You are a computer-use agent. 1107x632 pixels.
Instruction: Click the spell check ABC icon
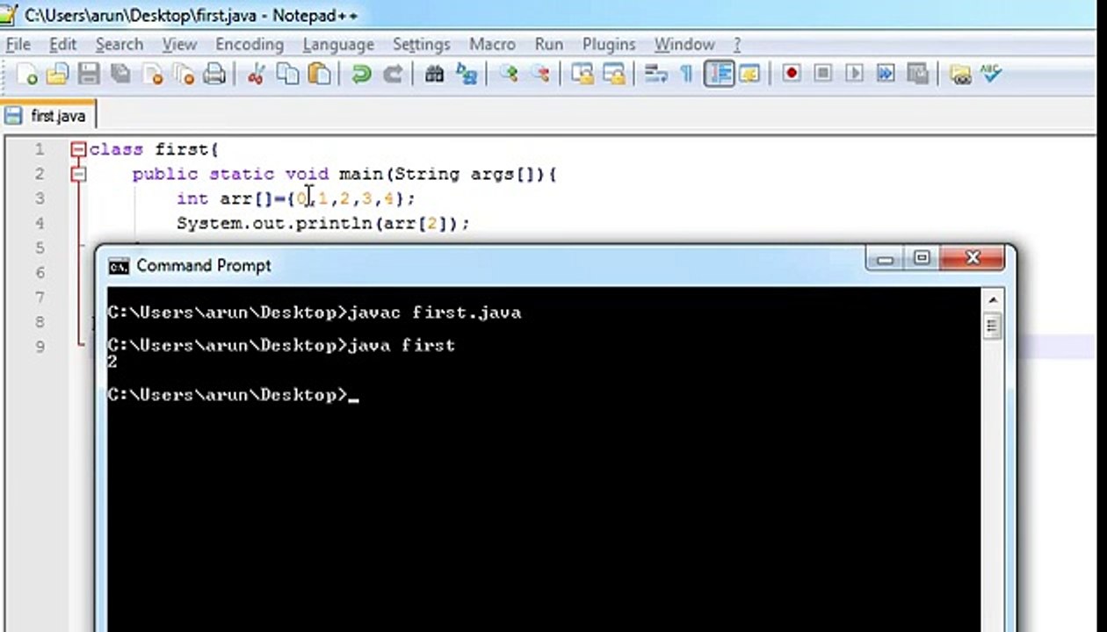[991, 75]
